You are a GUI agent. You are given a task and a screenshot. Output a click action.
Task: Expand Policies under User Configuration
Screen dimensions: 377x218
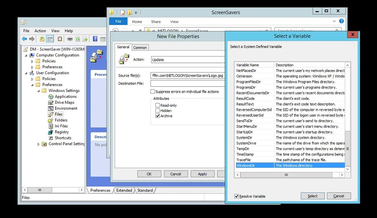pos(32,79)
